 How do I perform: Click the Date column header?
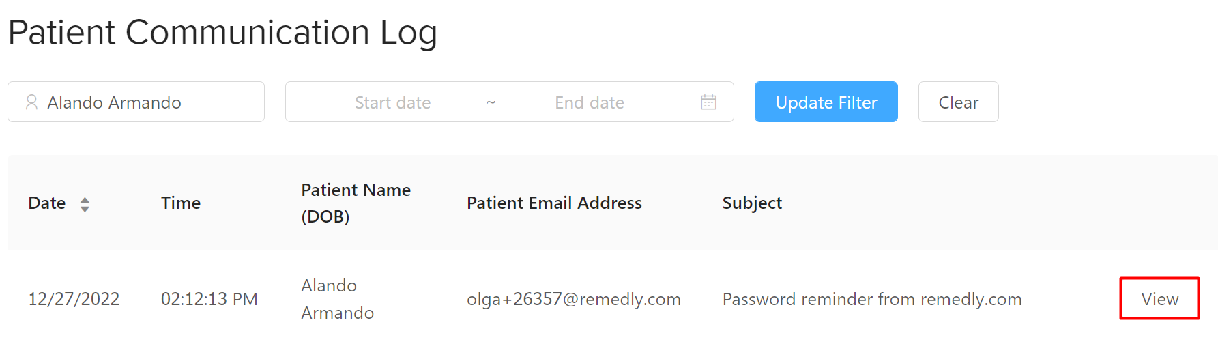point(47,203)
